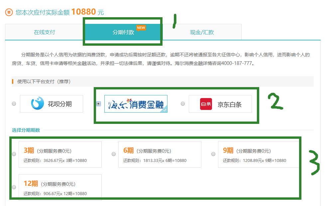
Task: Click 还款规则: 1208.89元x 9期=10880 text
Action: (254, 161)
